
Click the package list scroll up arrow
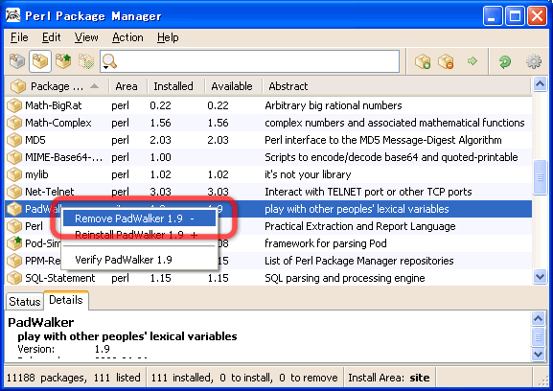(x=540, y=84)
